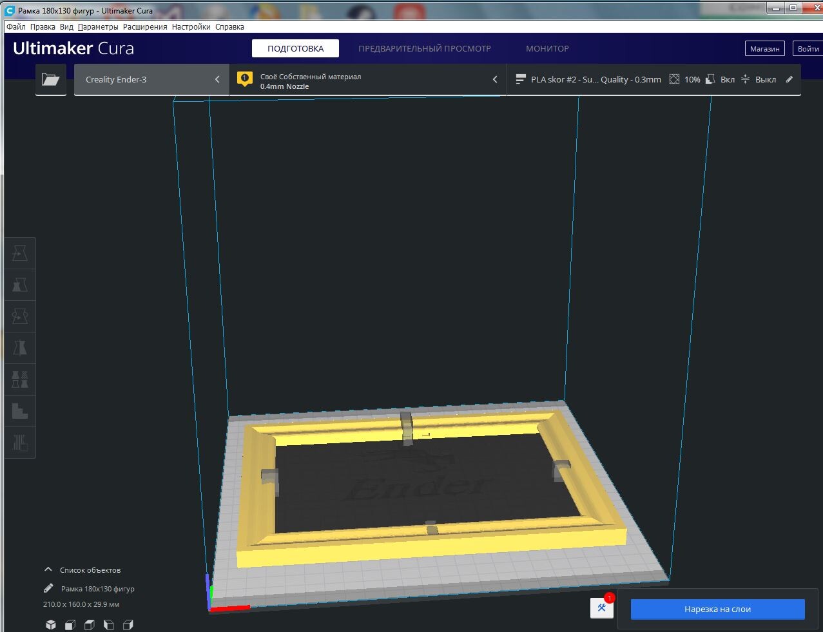Minimize the Cura window
Image resolution: width=823 pixels, height=632 pixels.
[x=775, y=7]
